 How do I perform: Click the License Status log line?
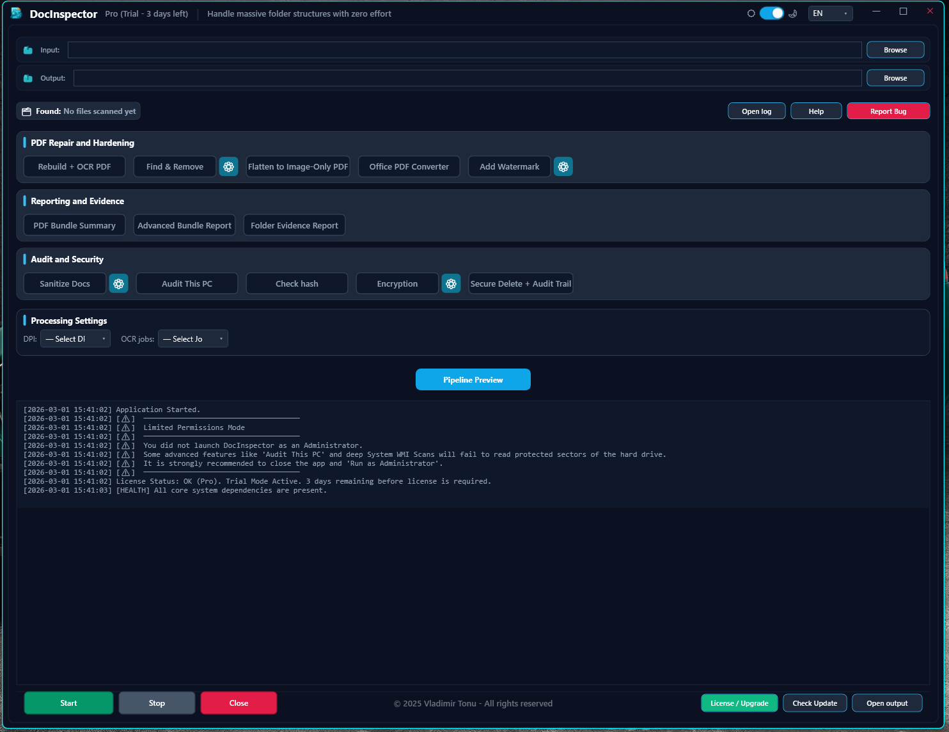click(257, 481)
